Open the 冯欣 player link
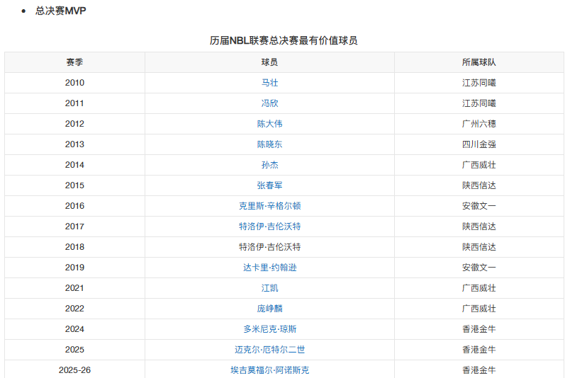The width and height of the screenshot is (565, 378). (269, 103)
